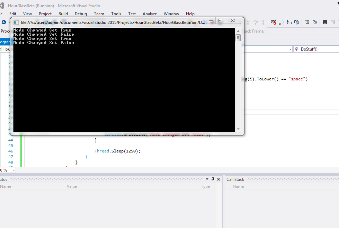Click the Display Object Member List icon
Screen dimensions: 339x228
point(289,22)
